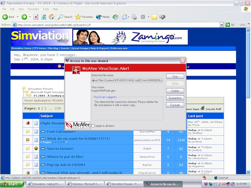Open History icon in toolbar
Screen dimensions: 251x188
(x=115, y=17)
